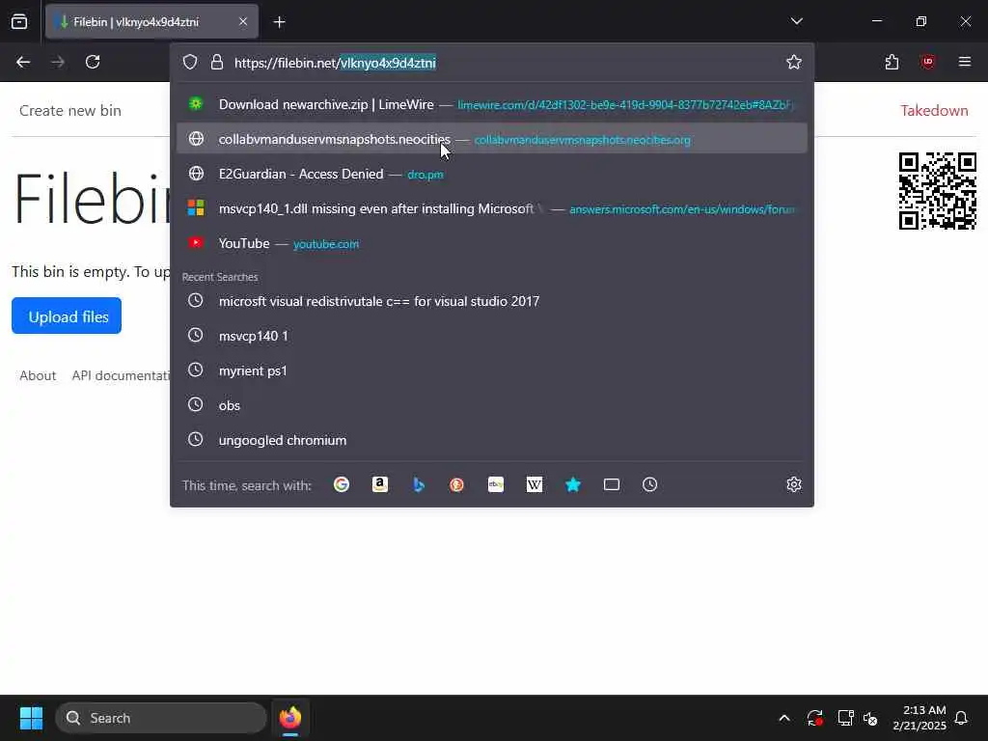Search this time with Amazon

tap(380, 484)
